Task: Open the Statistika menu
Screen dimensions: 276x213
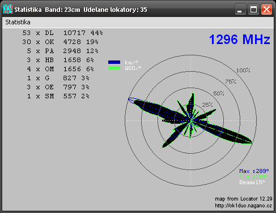Action: coord(18,22)
